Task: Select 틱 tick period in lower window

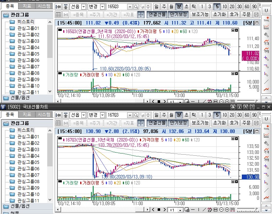Action: pos(194,115)
